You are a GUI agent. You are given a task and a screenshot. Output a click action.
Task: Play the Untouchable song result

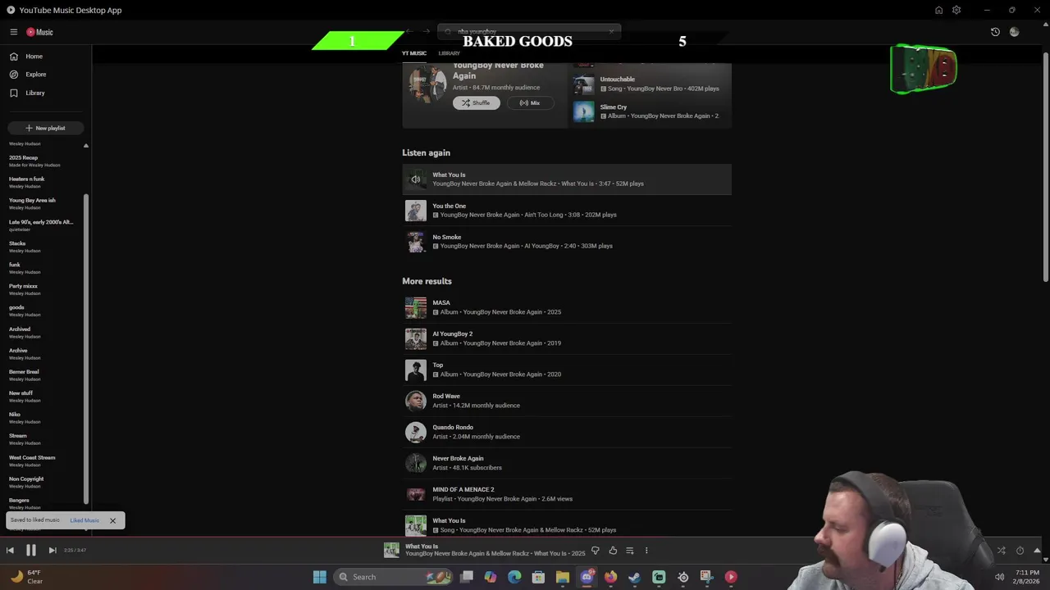tap(650, 84)
